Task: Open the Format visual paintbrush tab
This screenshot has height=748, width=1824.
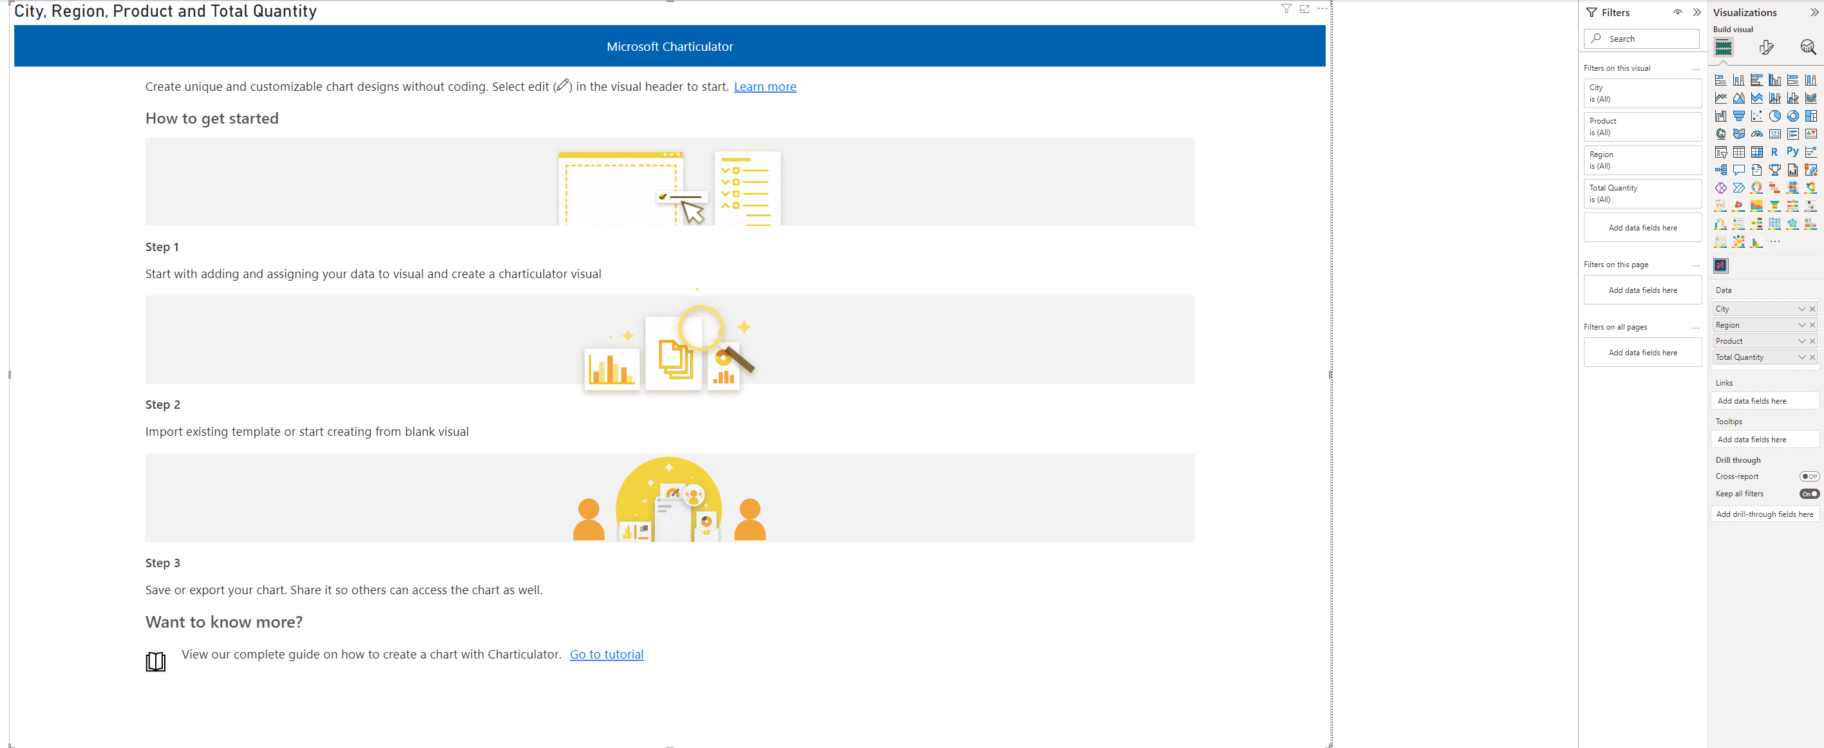Action: tap(1766, 48)
